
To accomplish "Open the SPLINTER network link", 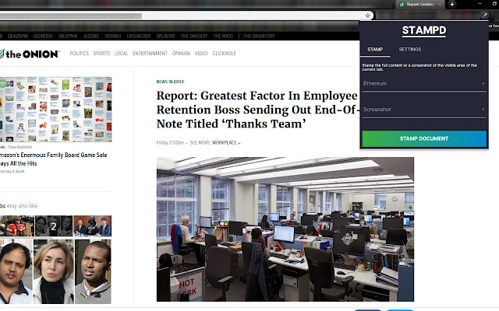I will (x=165, y=37).
